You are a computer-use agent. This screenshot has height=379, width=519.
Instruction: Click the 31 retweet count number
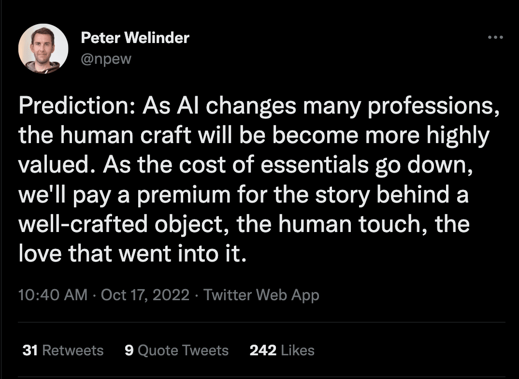click(x=30, y=350)
